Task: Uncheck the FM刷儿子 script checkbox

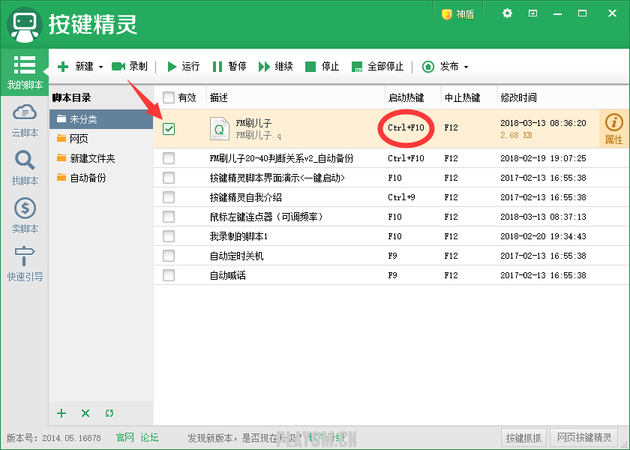Action: [x=169, y=129]
